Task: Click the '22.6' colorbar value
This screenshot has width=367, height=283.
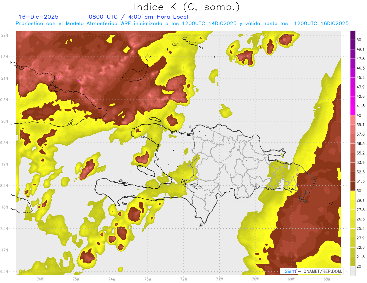Action: pos(361,248)
